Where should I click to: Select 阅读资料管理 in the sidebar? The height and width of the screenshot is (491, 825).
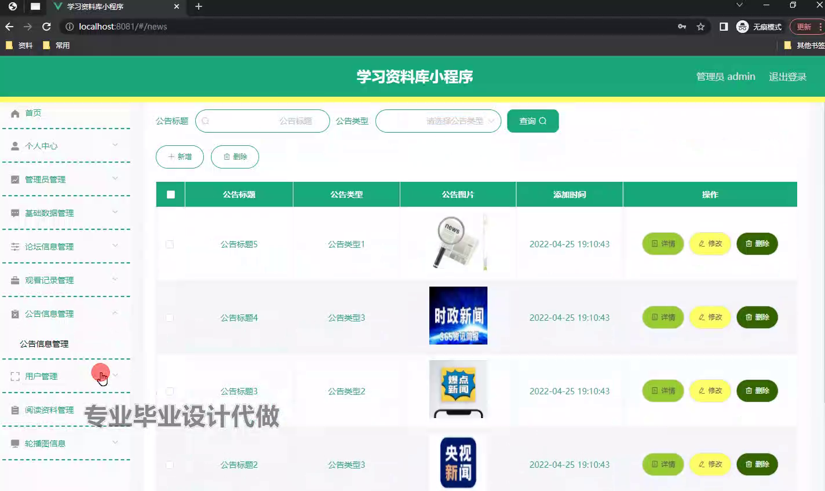49,410
